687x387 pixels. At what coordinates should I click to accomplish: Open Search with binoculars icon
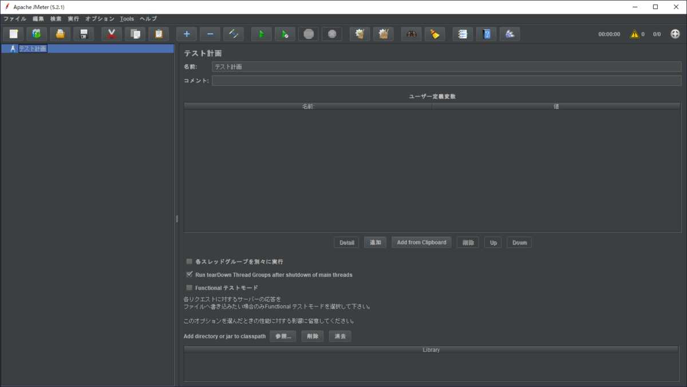tap(412, 34)
